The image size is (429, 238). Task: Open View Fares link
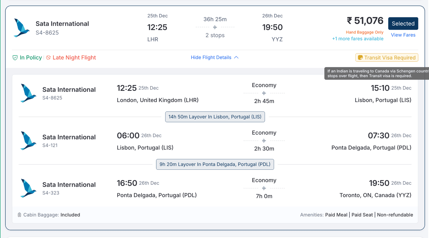tap(403, 35)
